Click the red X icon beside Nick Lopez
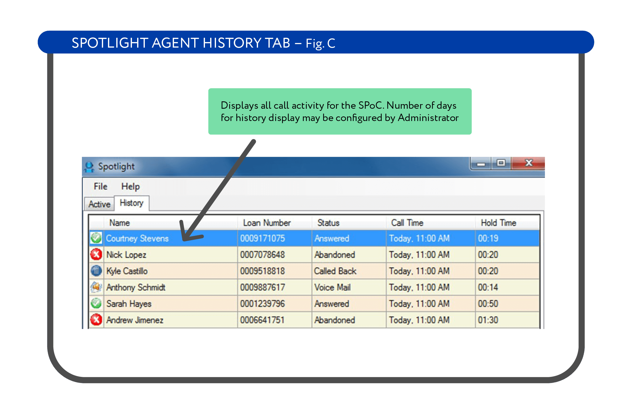 [x=96, y=254]
